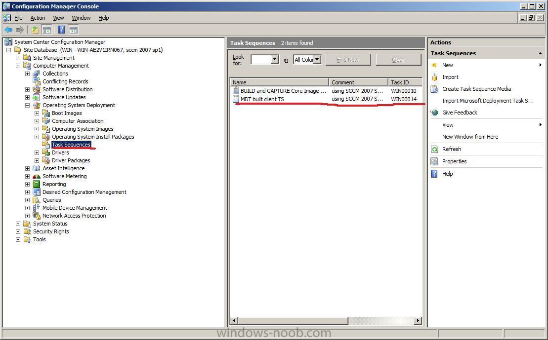Click the Back arrow toolbar icon
548x340 pixels.
[x=9, y=30]
